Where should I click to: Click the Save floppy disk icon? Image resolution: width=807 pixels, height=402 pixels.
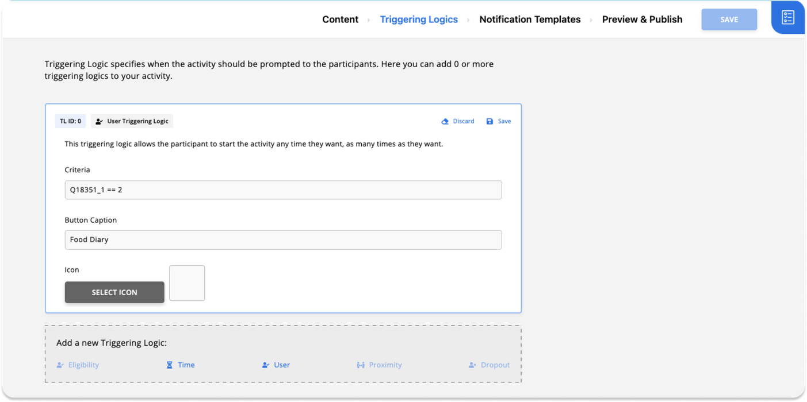coord(489,121)
